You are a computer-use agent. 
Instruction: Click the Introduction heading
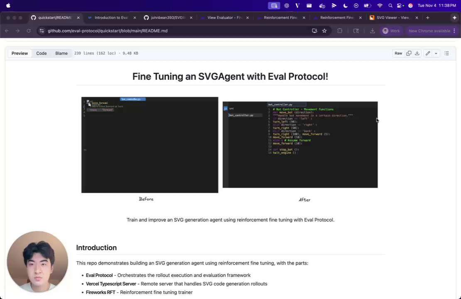tap(96, 248)
